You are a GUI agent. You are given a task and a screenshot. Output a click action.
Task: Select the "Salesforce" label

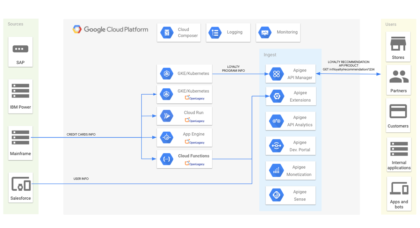[21, 198]
